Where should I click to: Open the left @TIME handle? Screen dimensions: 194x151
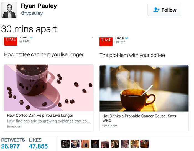(25, 41)
